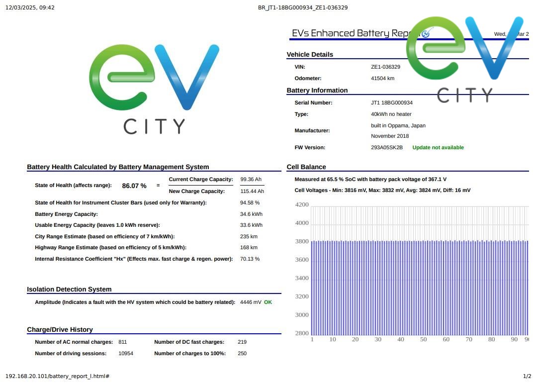This screenshot has height=386, width=539.
Task: Select charges to 100% count "250"
Action: pyautogui.click(x=242, y=353)
